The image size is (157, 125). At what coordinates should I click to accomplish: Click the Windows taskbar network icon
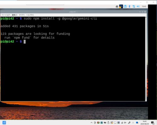(122, 123)
